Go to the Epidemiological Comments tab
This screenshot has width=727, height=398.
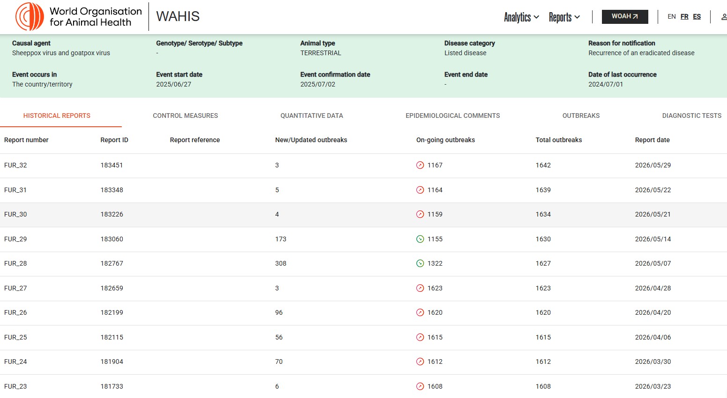pos(453,116)
